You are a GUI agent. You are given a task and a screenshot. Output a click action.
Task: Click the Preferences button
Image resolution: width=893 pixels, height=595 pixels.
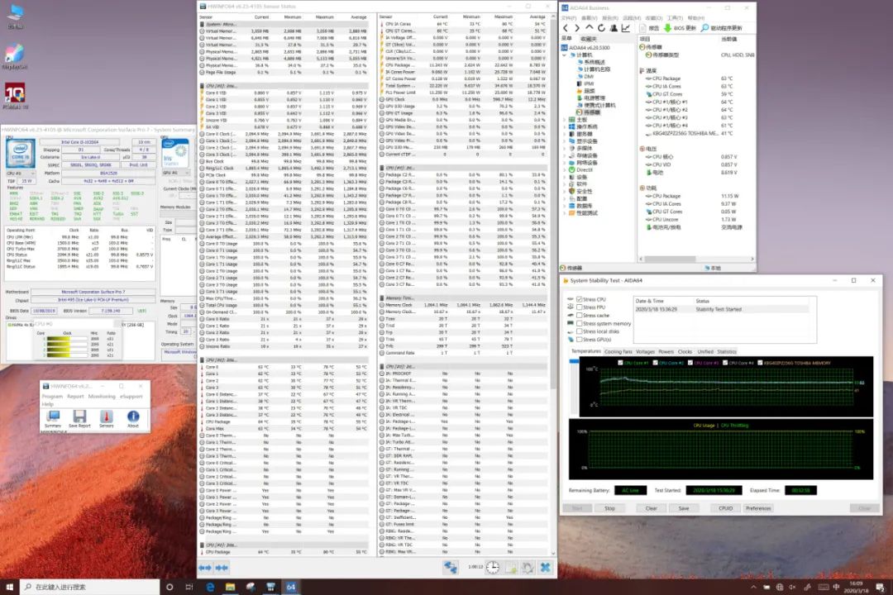[x=758, y=508]
